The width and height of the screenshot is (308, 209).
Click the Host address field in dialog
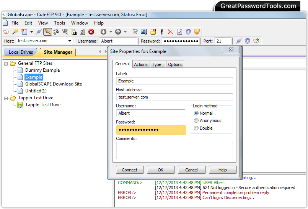click(174, 97)
